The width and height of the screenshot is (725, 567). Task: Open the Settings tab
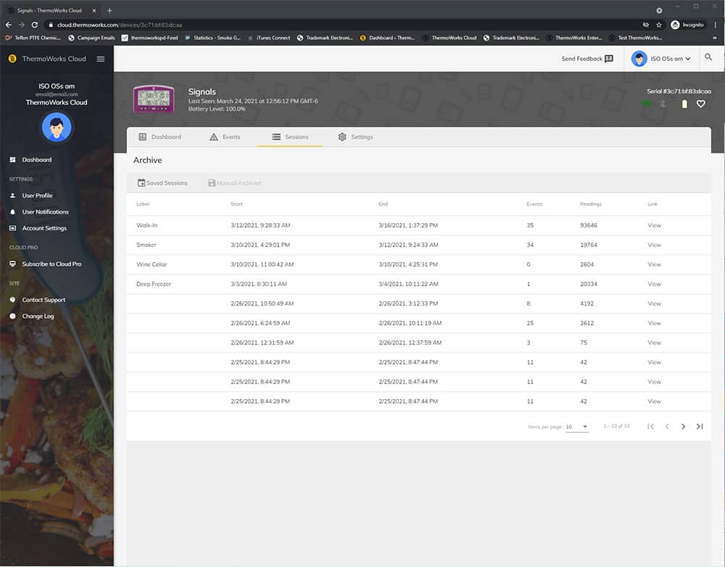(355, 137)
